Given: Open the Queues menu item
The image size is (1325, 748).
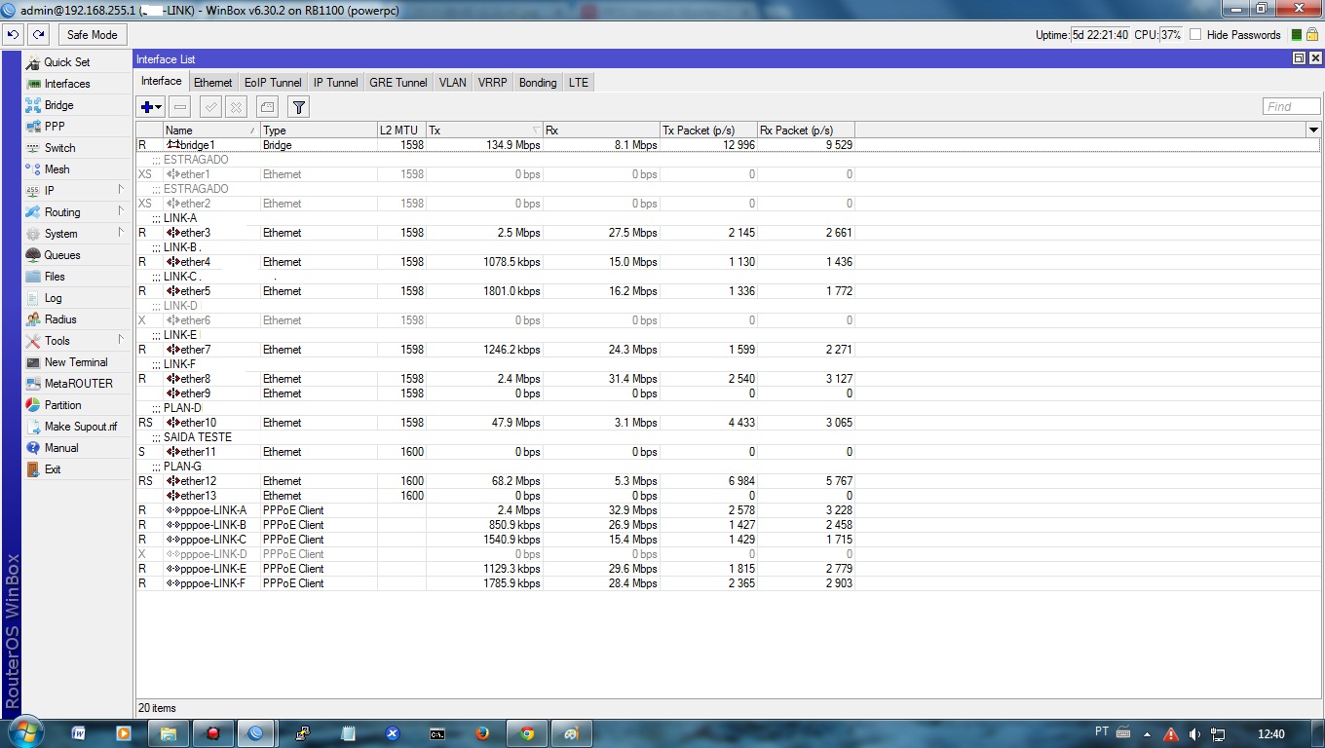Looking at the screenshot, I should click(x=76, y=255).
